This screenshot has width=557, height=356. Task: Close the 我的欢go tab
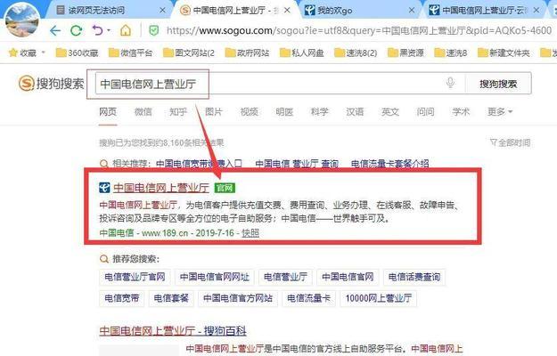(412, 11)
